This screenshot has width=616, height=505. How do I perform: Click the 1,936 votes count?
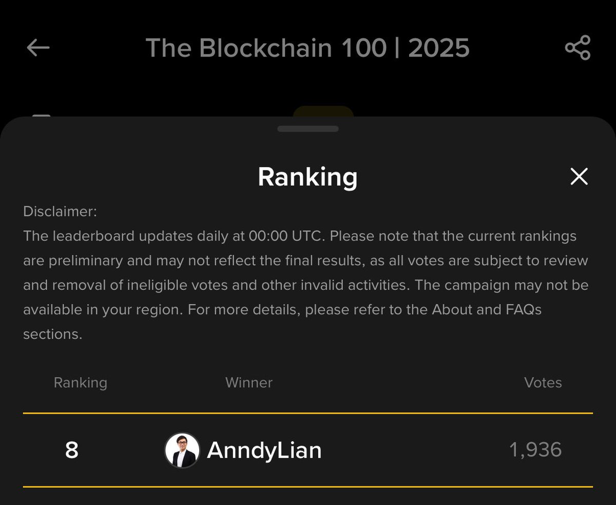pos(535,450)
